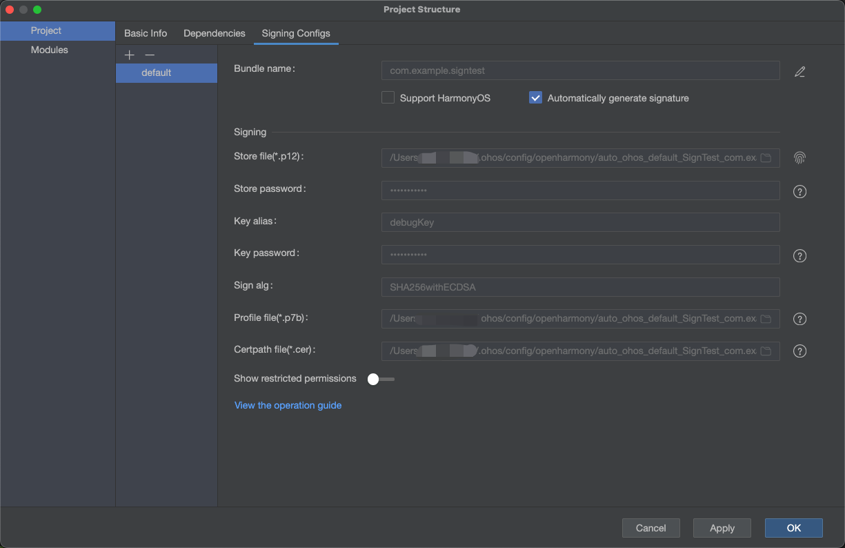Screen dimensions: 845x548
Task: Open help icon for Key password
Action: [799, 256]
